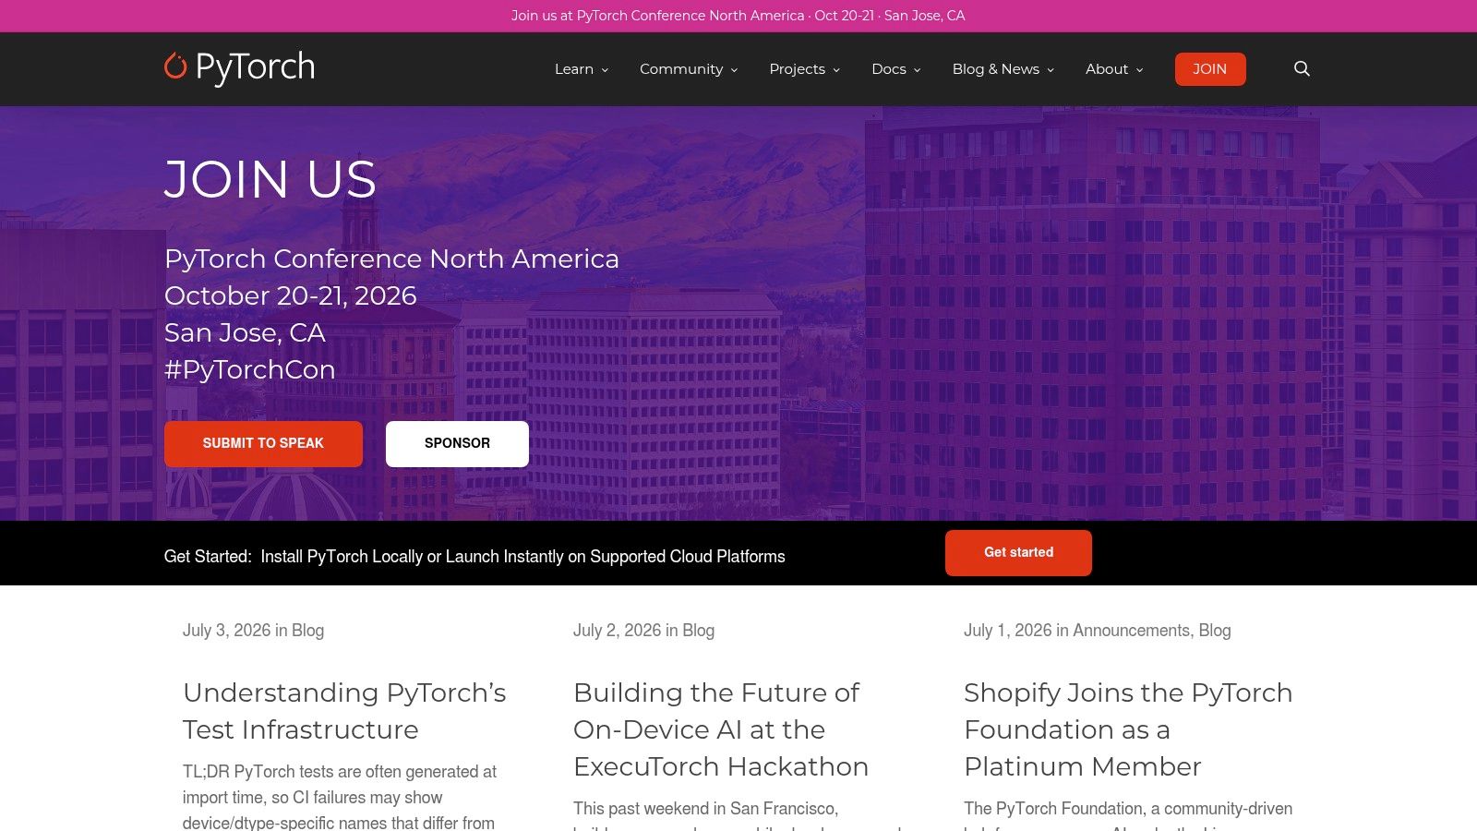Click the Blog category under July 2, 2026
Screen dimensions: 1477x831
698,631
